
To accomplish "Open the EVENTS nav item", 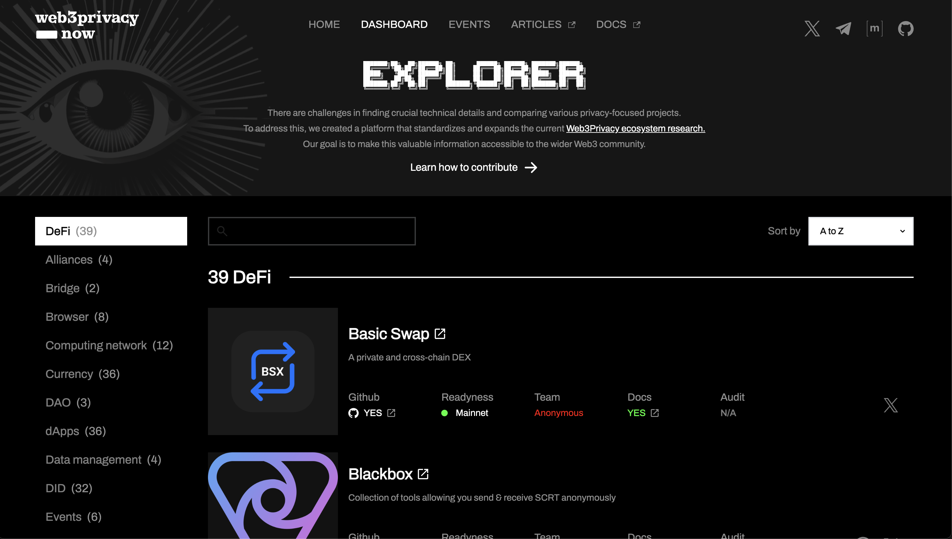I will tap(469, 24).
